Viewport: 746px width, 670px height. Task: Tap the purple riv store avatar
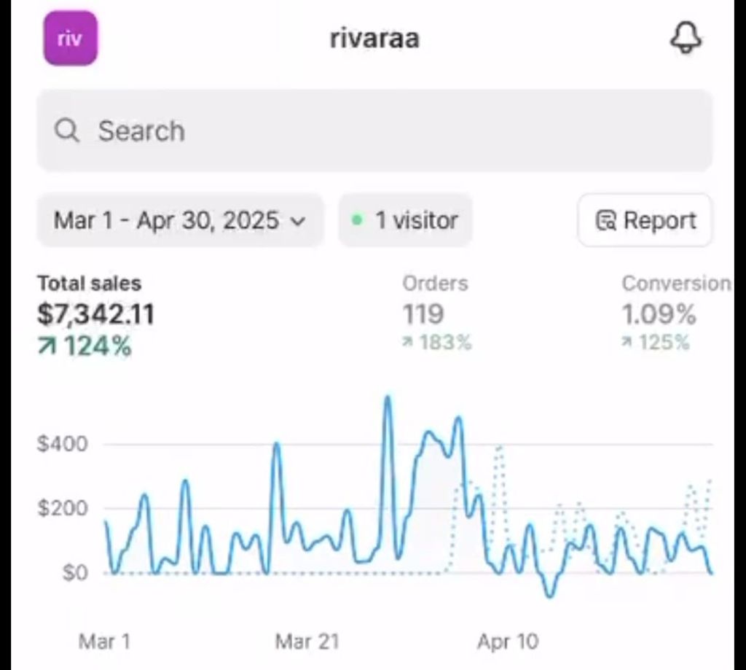tap(71, 38)
